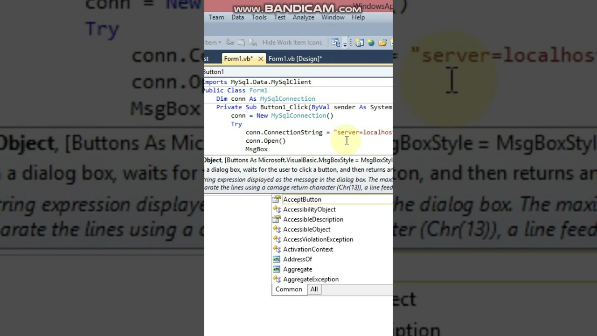Click conn.ConnectionString in code
The height and width of the screenshot is (336, 597).
(x=284, y=133)
